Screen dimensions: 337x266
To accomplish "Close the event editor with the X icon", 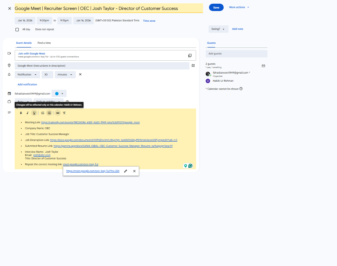I will [10, 8].
